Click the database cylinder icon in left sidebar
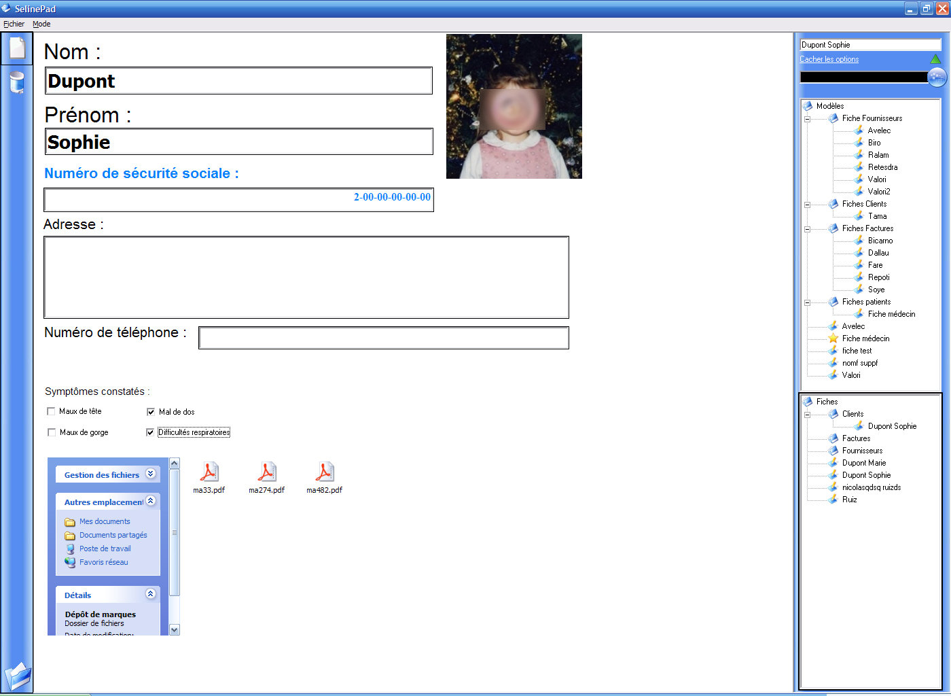951x696 pixels. tap(17, 82)
